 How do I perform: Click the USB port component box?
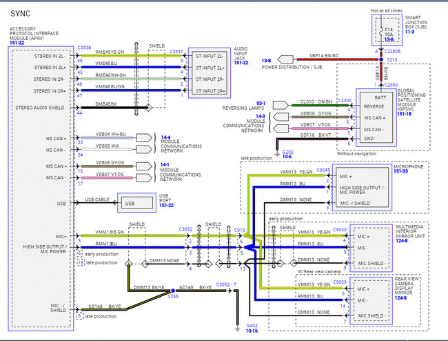pos(137,203)
